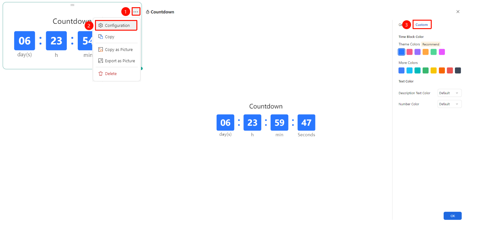Select the blue swatch under More Colors
Viewport: 480px width, 233px height.
402,70
